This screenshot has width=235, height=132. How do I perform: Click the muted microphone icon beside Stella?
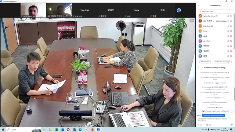click(228, 31)
